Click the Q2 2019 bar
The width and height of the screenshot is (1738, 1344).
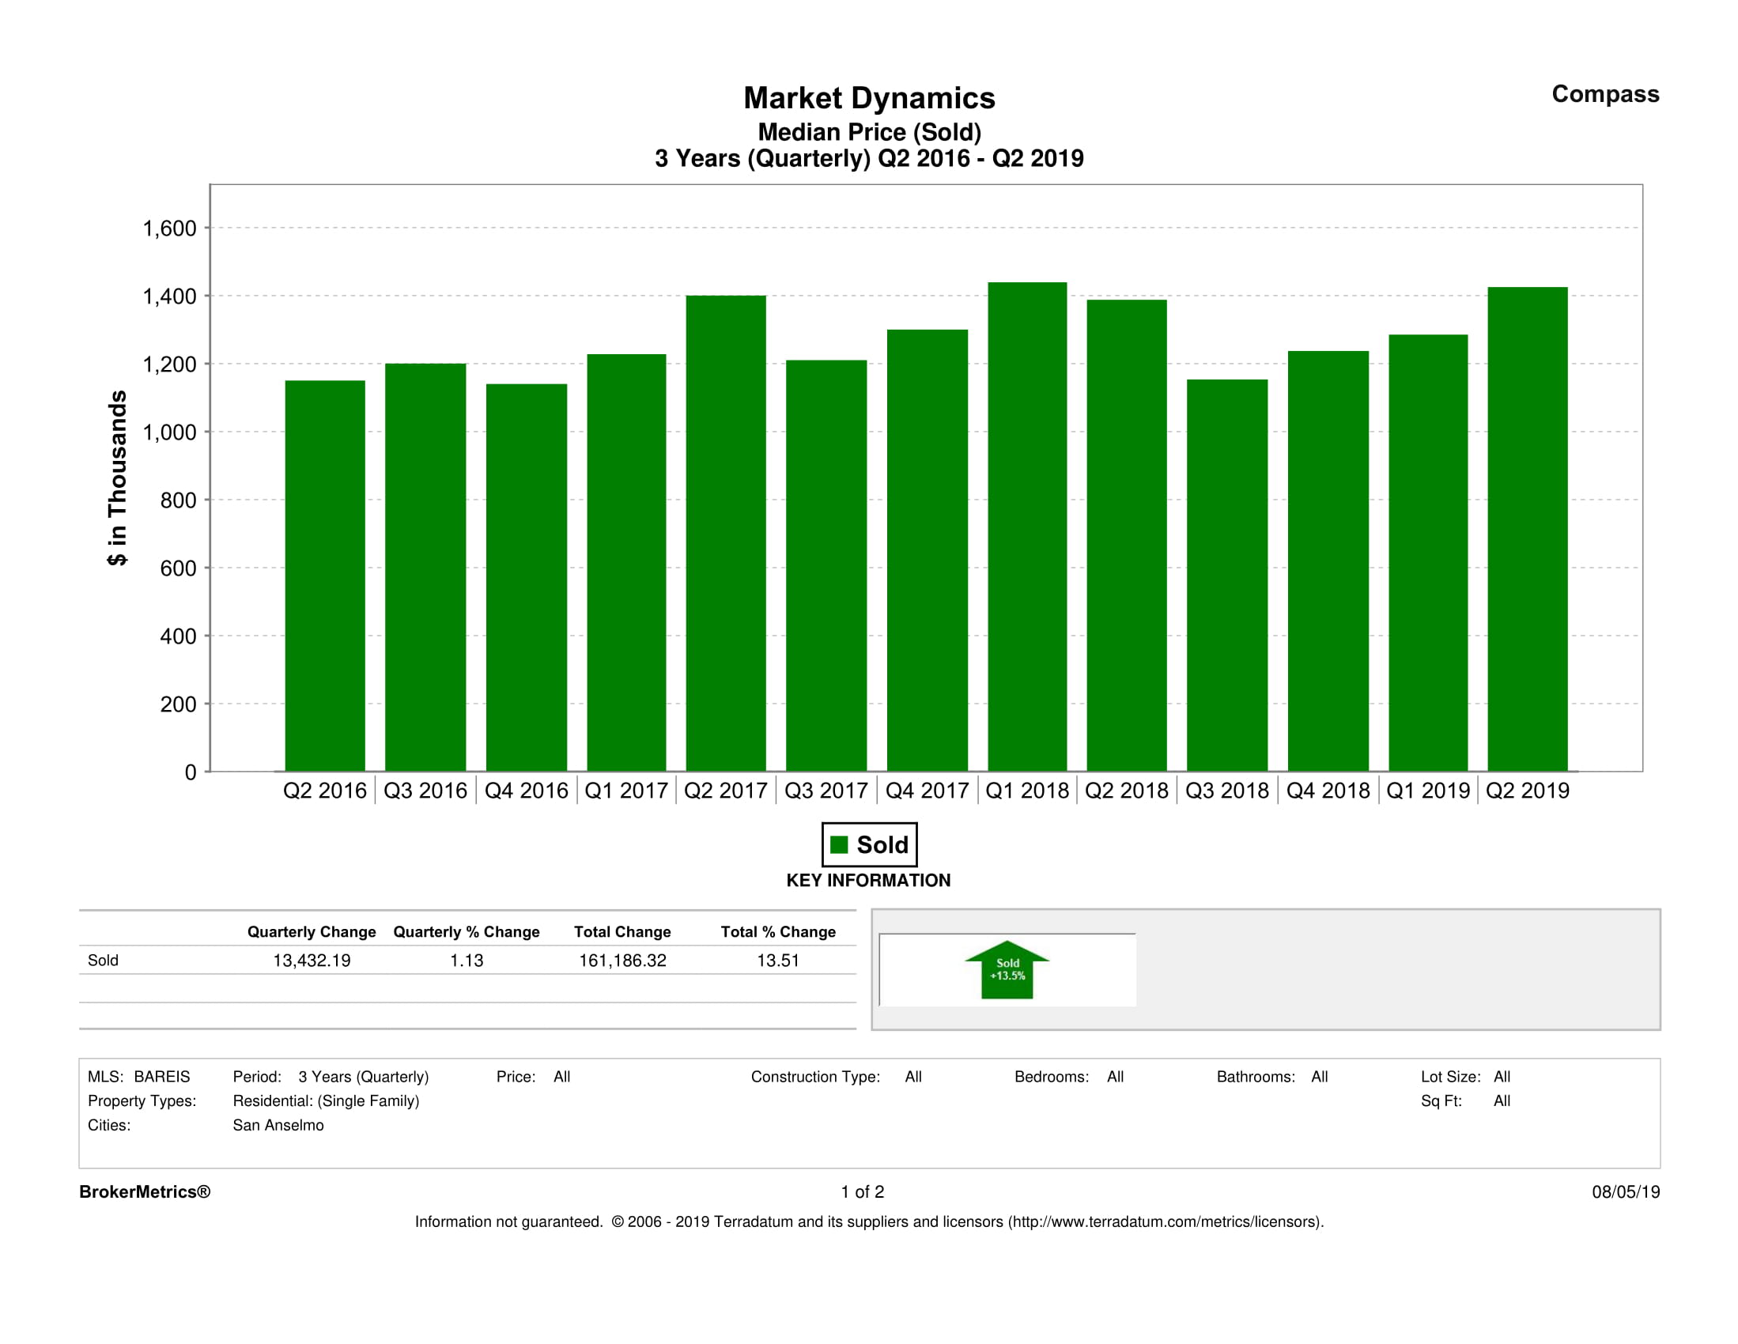1527,529
